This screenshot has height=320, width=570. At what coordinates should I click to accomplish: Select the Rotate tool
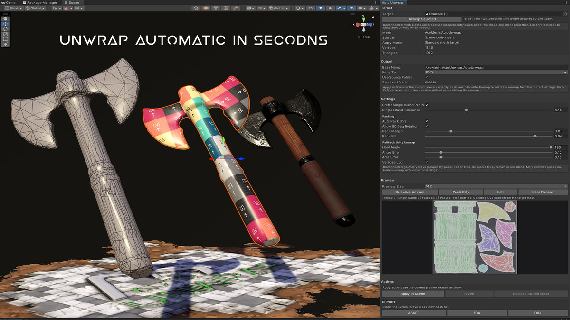(x=5, y=29)
